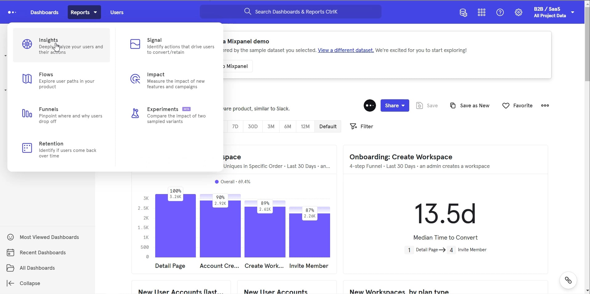Switch to the Dashboards section

coord(44,12)
